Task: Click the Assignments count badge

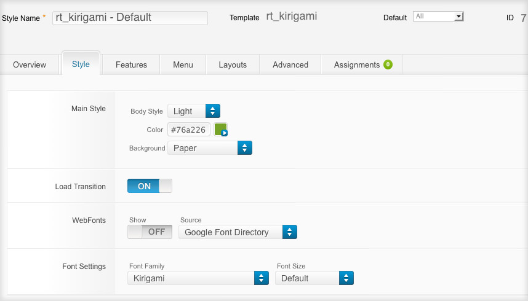Action: 388,64
